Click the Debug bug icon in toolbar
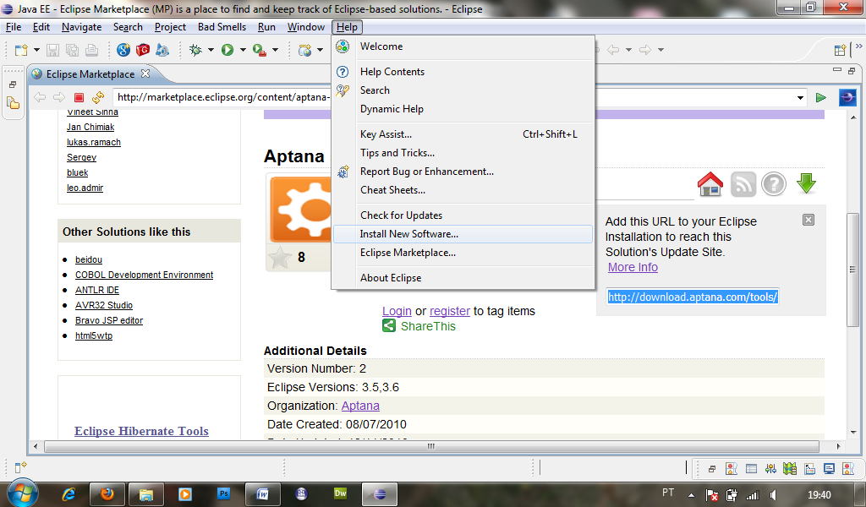The width and height of the screenshot is (866, 507). (x=195, y=51)
